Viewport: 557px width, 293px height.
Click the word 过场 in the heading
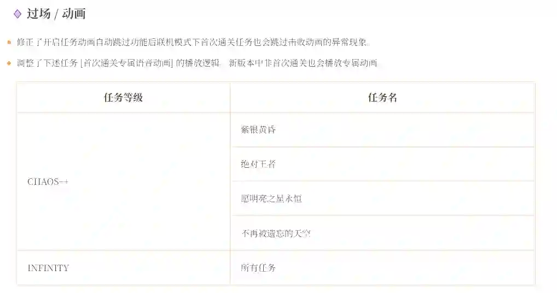[x=38, y=14]
